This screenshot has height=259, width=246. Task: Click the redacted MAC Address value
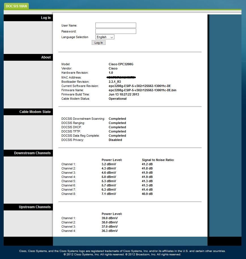[x=121, y=77]
